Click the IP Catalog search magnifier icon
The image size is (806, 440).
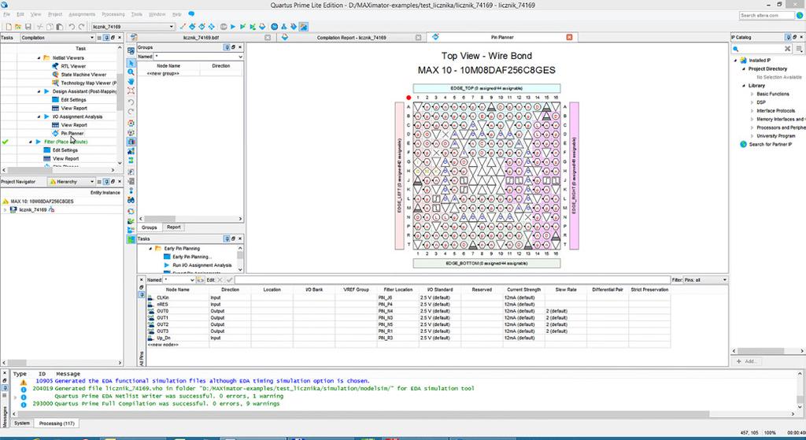pyautogui.click(x=736, y=49)
